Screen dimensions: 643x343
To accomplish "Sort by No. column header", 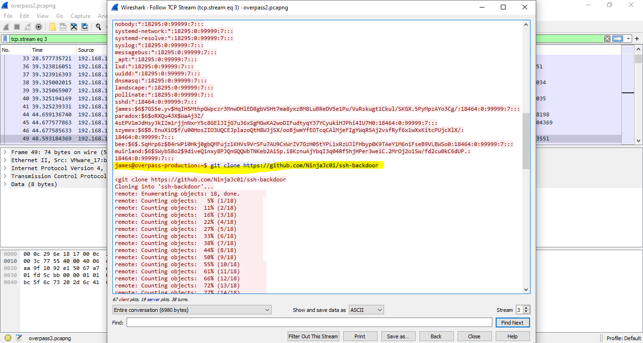I will (15, 50).
